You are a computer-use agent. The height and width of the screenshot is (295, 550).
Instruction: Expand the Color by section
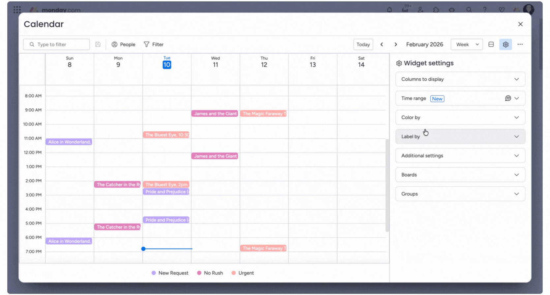(460, 118)
